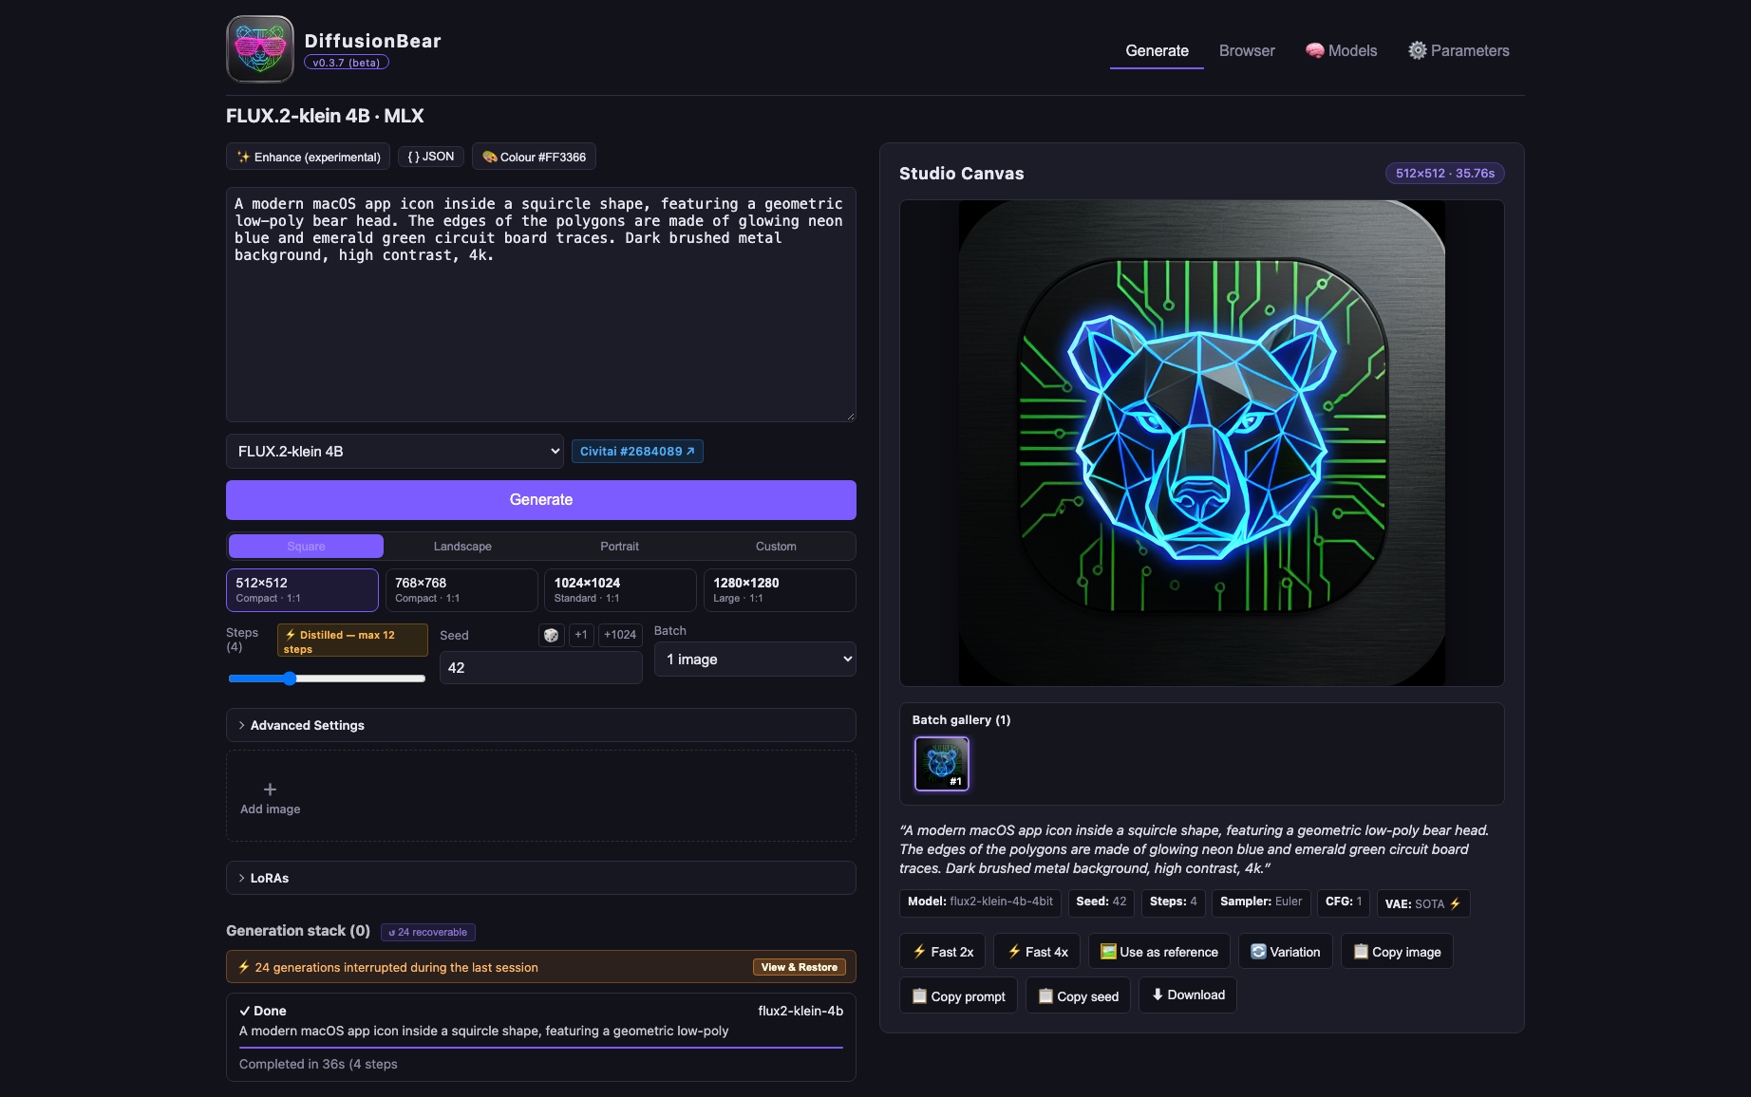Screen dimensions: 1751x1097
Task: Click the Batch gallery (1) label
Action: [x=961, y=720]
